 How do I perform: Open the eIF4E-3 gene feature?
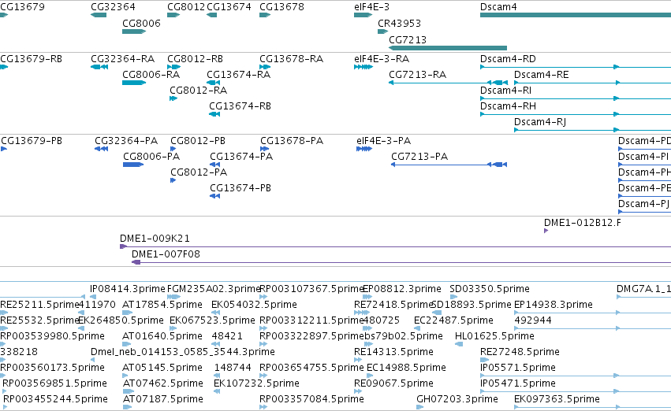point(363,15)
